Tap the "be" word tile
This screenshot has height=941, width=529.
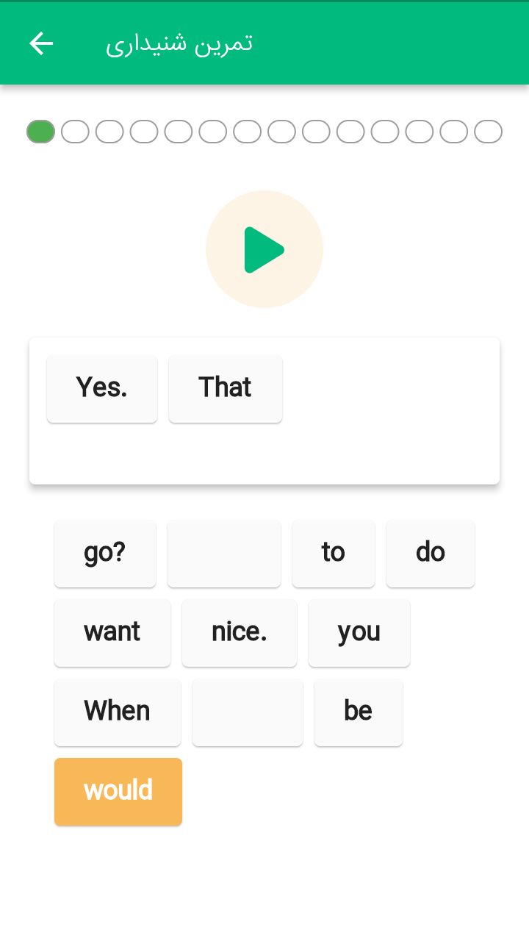click(359, 712)
